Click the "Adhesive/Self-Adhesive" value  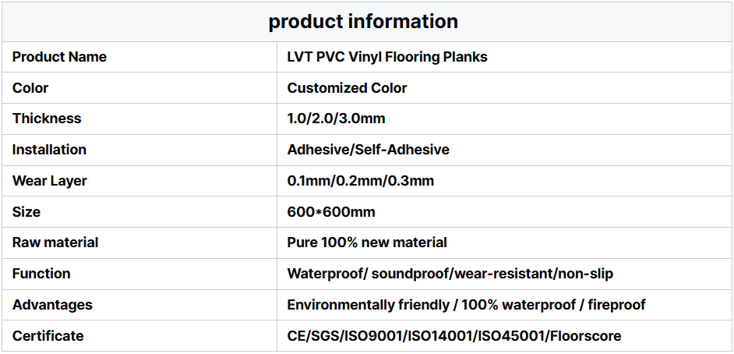pos(368,150)
